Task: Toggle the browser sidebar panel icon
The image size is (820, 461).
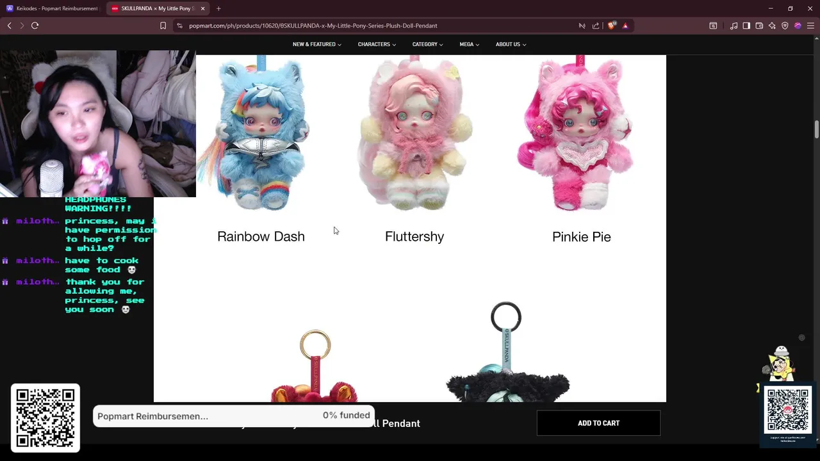Action: click(746, 26)
